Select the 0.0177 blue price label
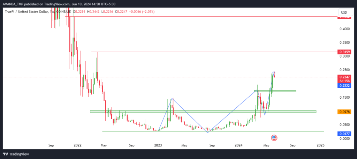This screenshot has height=159, width=357. pyautogui.click(x=344, y=134)
